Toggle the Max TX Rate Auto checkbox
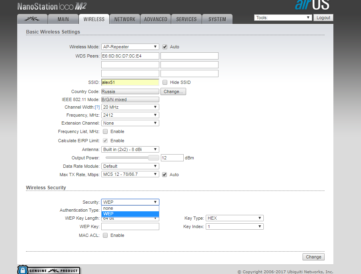Image resolution: width=361 pixels, height=274 pixels. [164, 175]
